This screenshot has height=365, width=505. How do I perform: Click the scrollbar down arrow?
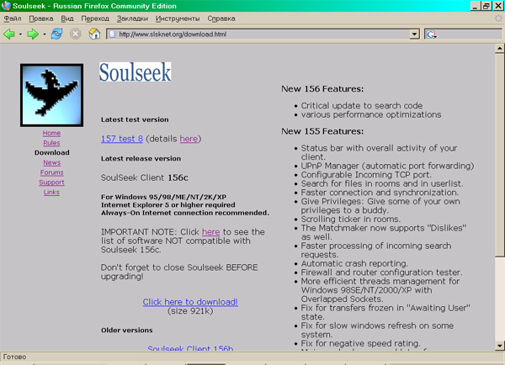coord(499,346)
